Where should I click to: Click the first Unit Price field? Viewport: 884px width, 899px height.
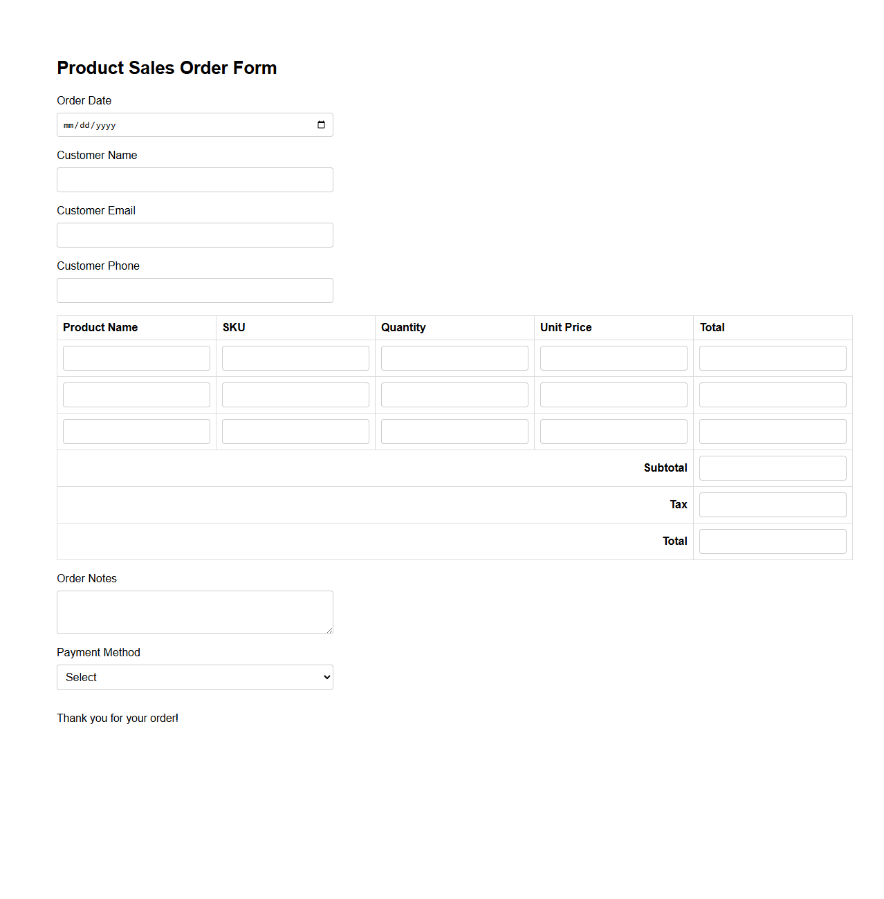[x=613, y=358]
